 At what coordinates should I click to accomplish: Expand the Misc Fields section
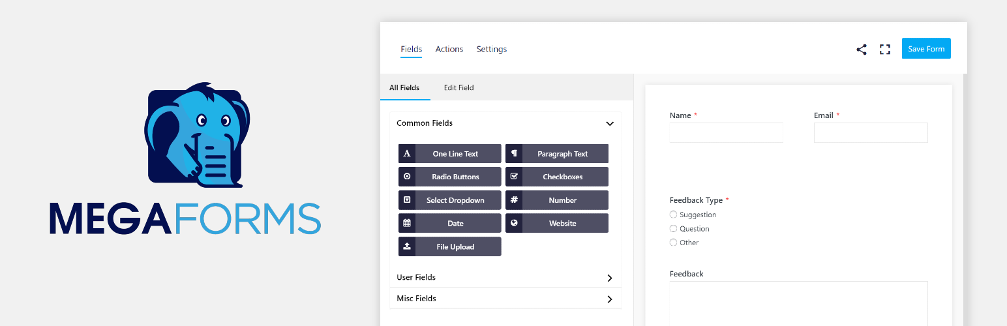tap(506, 299)
